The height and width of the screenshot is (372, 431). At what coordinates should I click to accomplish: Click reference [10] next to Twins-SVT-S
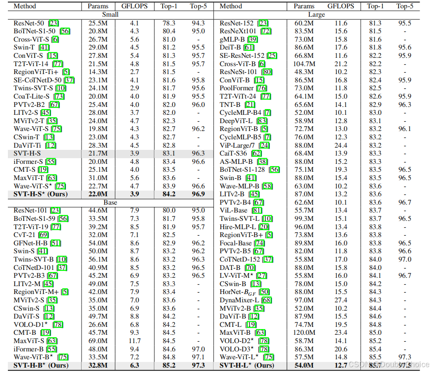click(x=61, y=88)
